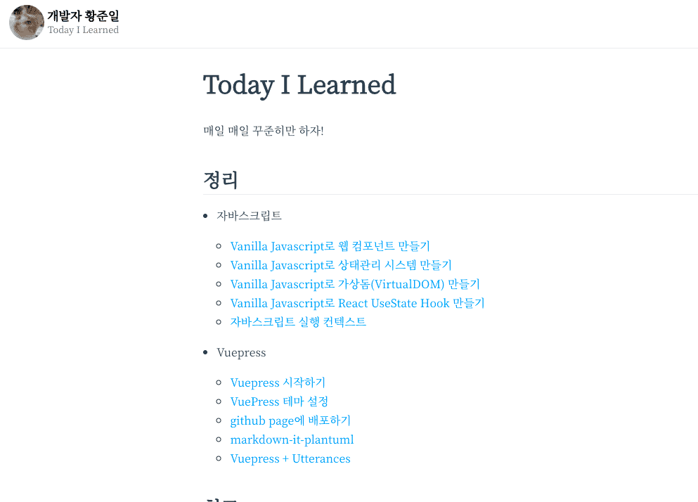698x502 pixels.
Task: Open 자바스크립트 실행 컨텍스트 link
Action: pyautogui.click(x=298, y=321)
